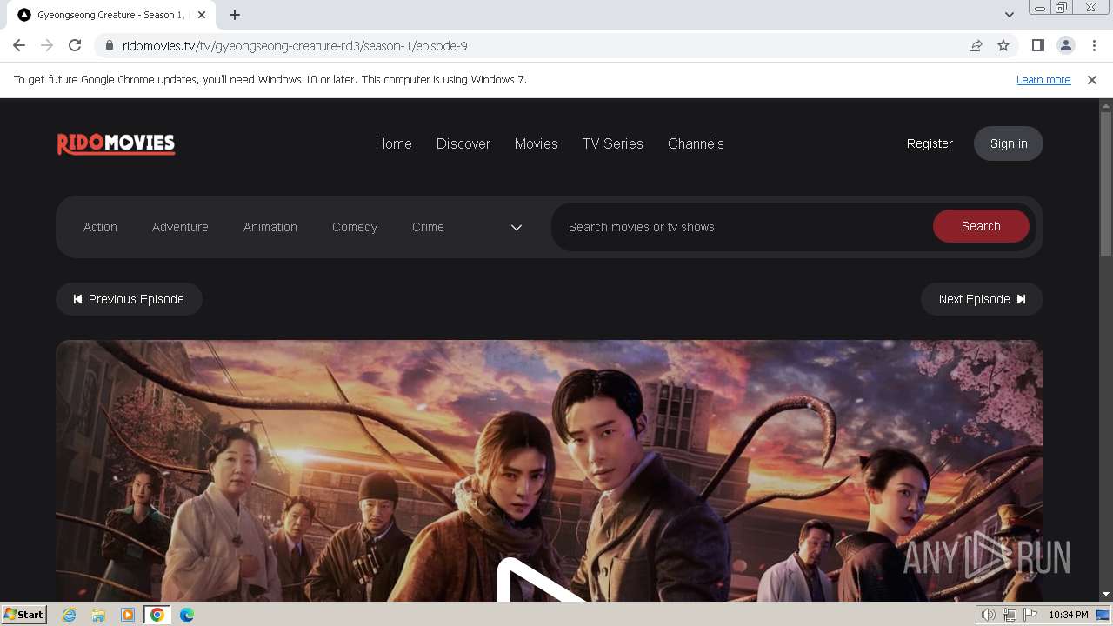Click the RidoMovies logo

(x=117, y=143)
